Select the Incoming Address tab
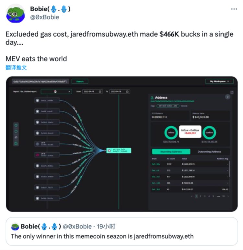 point(171,152)
